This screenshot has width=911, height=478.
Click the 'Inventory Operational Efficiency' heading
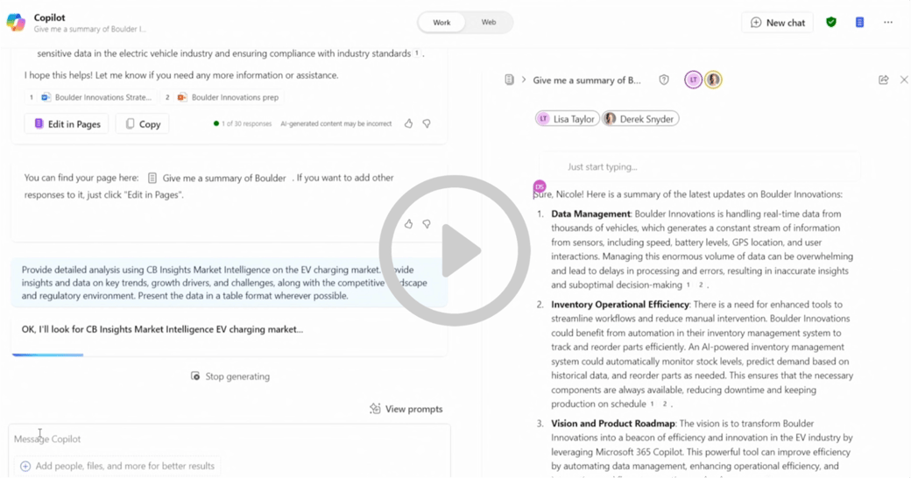pos(620,305)
